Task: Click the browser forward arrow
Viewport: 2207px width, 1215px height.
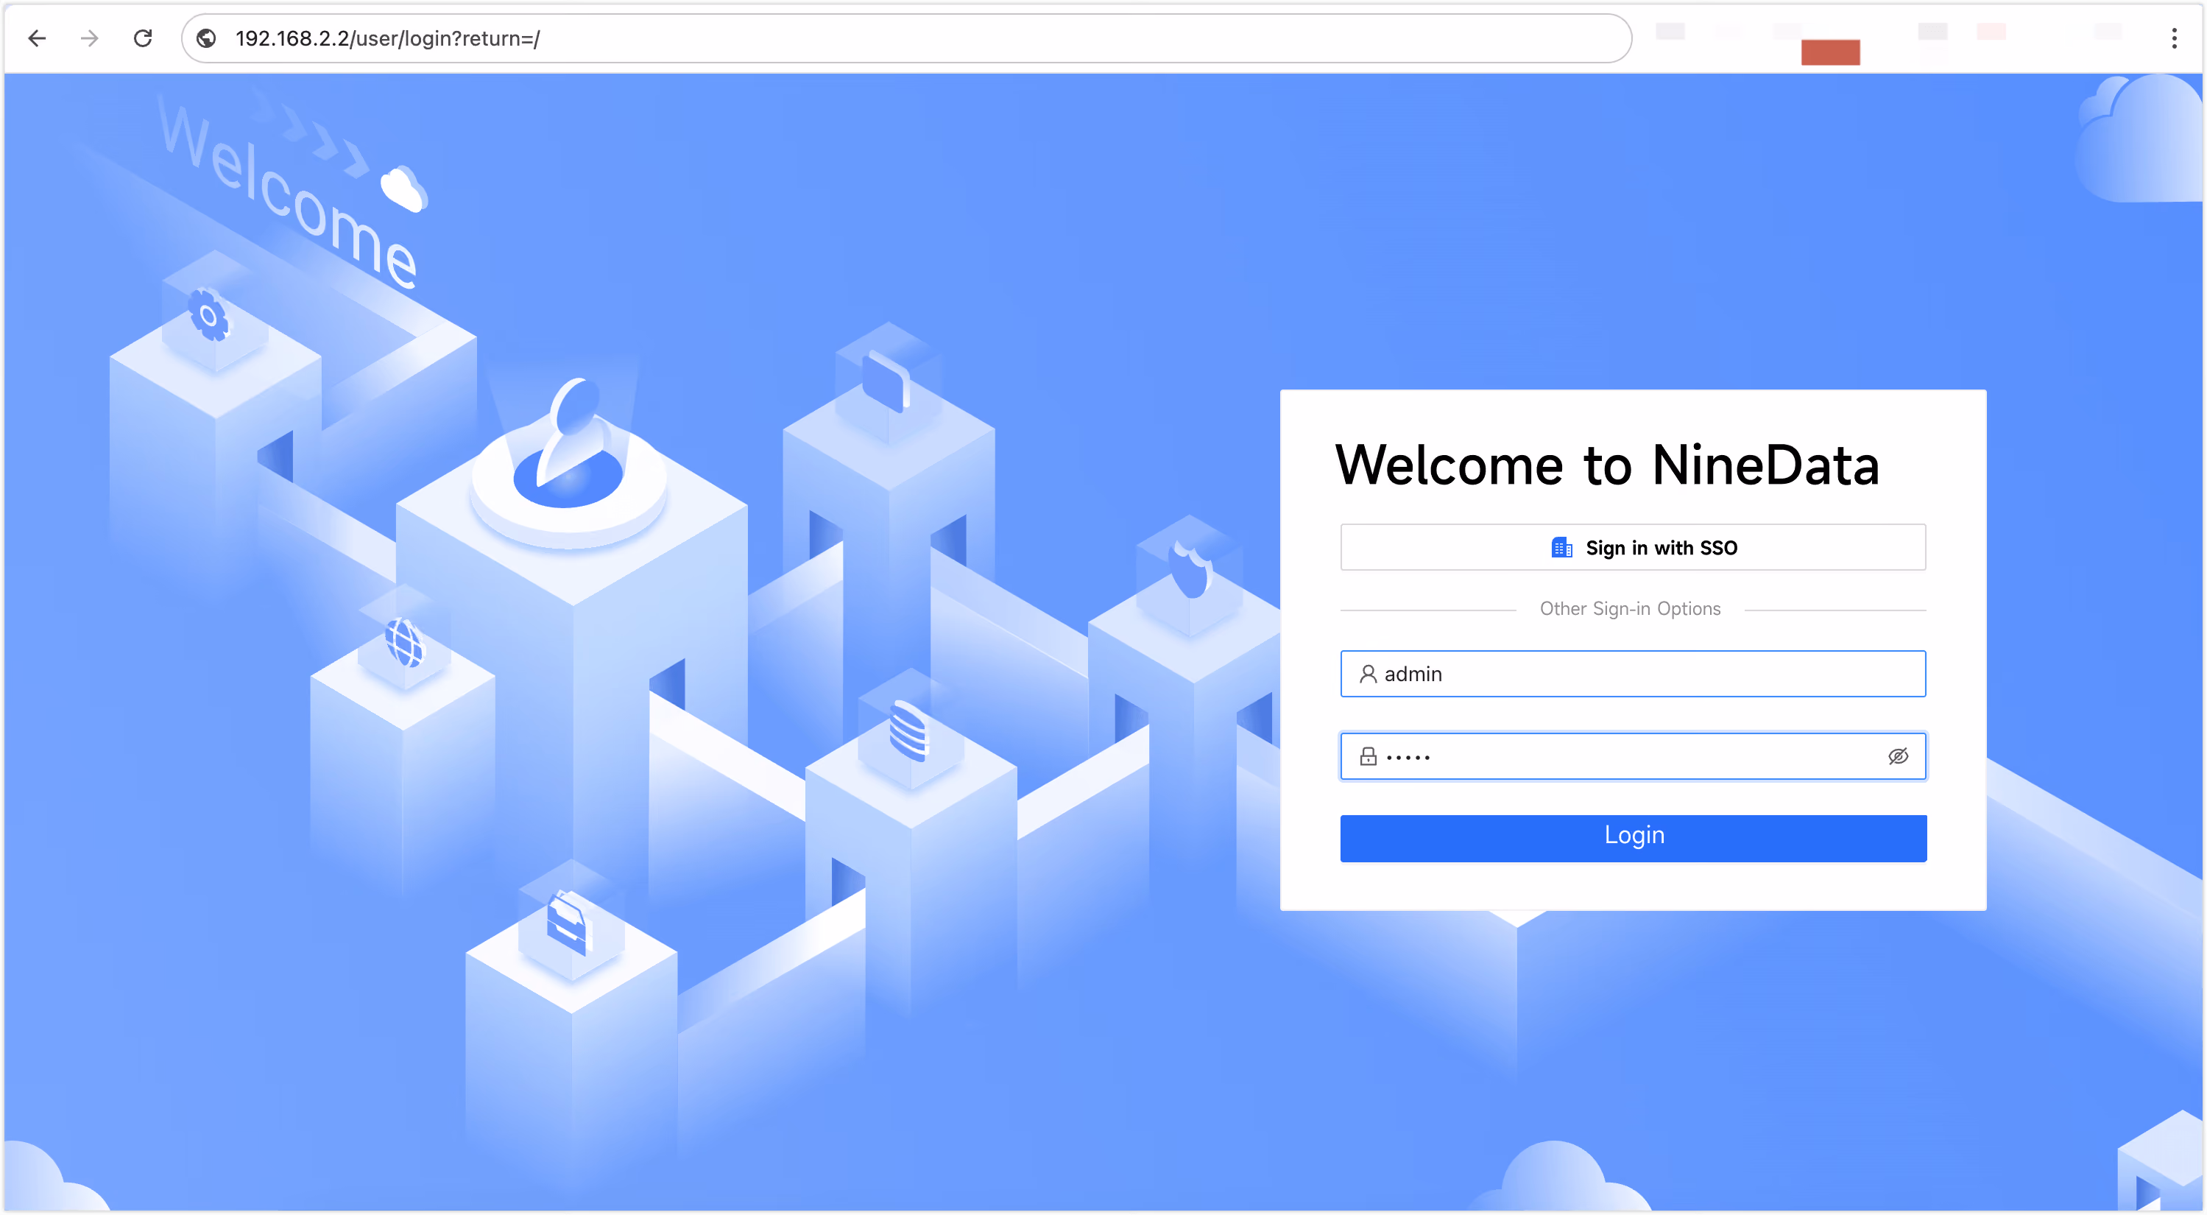Action: coord(89,38)
